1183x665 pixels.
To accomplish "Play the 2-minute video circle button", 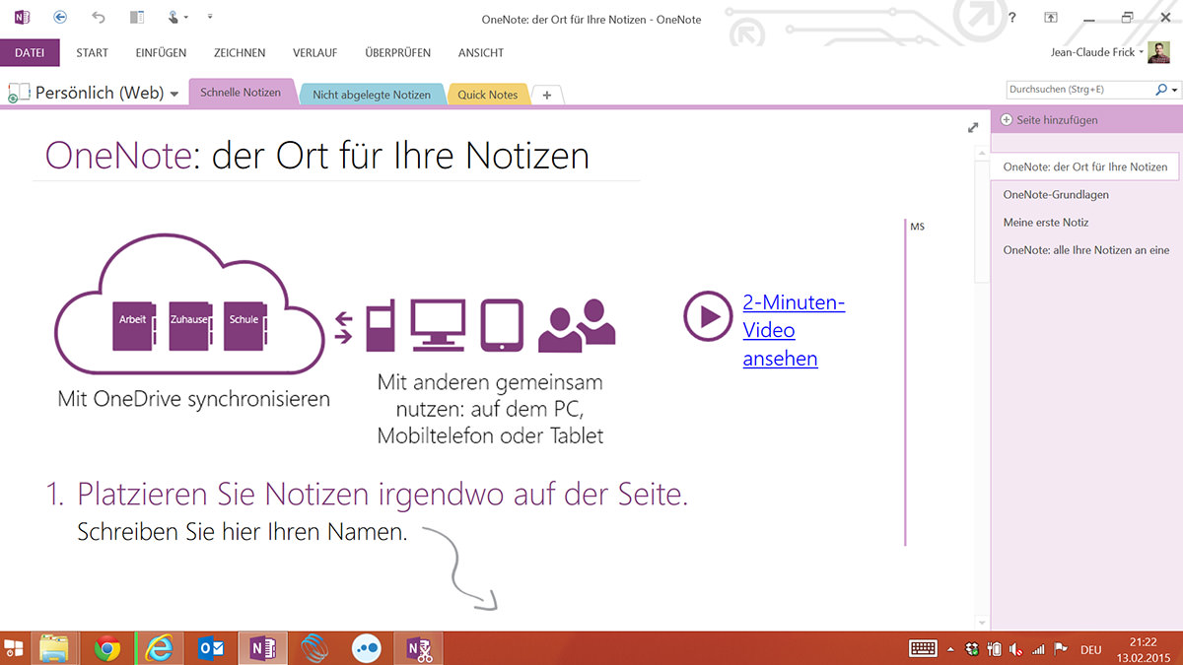I will 707,315.
